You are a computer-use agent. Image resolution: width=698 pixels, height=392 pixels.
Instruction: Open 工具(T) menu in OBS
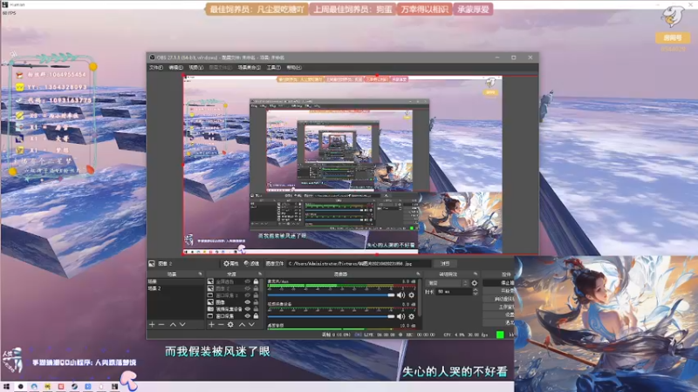(x=274, y=68)
